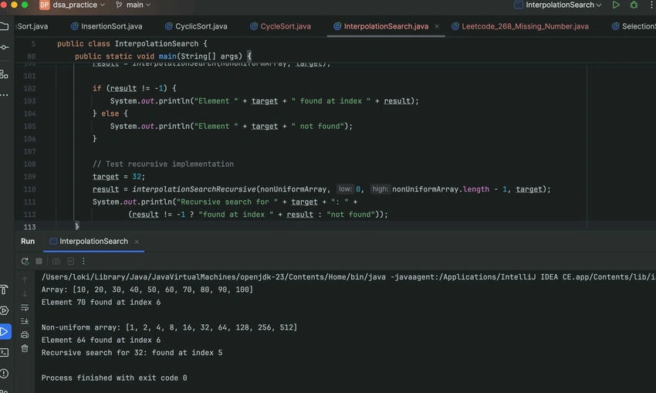Open the main toolbar kebab menu
Viewport: 656px width, 393px height.
point(652,5)
